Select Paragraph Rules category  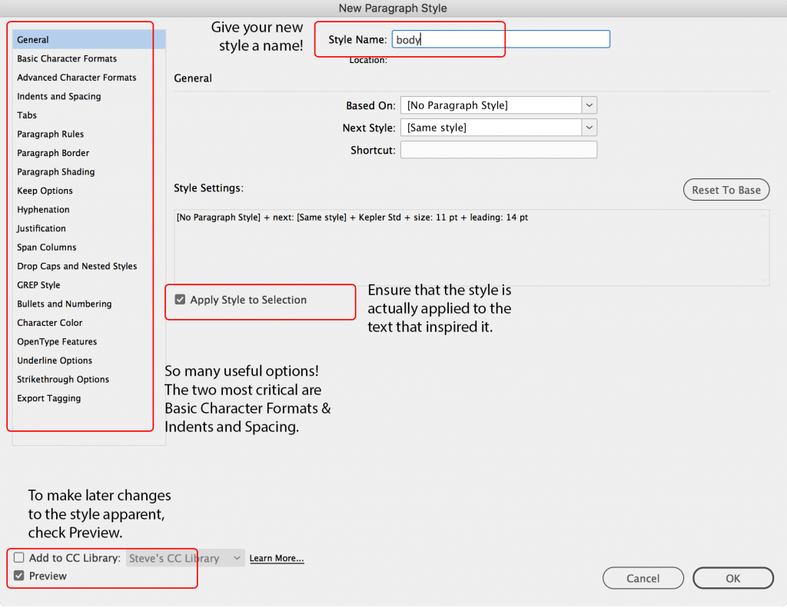(51, 134)
